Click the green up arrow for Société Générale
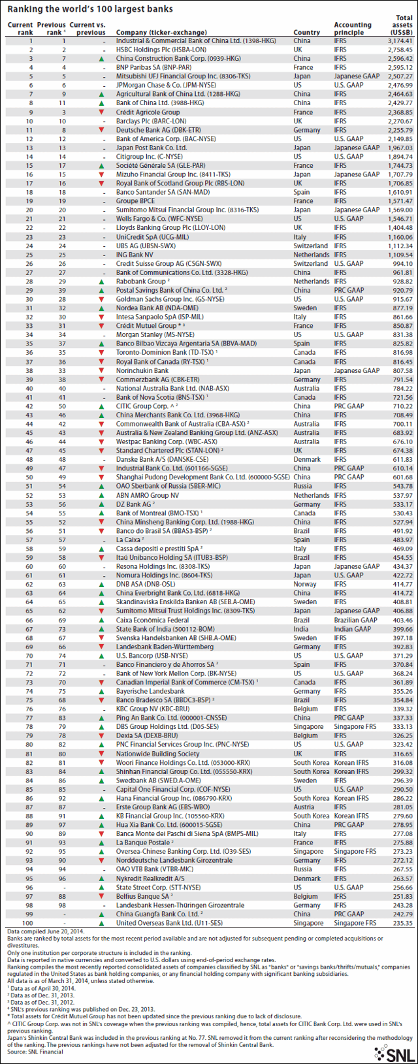Screen dimensions: 418x1064 click(x=102, y=166)
